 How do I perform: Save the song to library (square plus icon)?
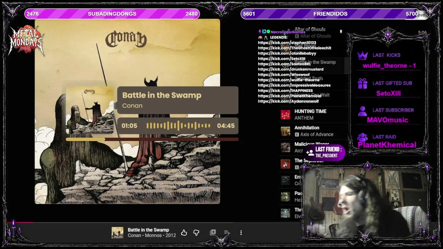pos(213,233)
